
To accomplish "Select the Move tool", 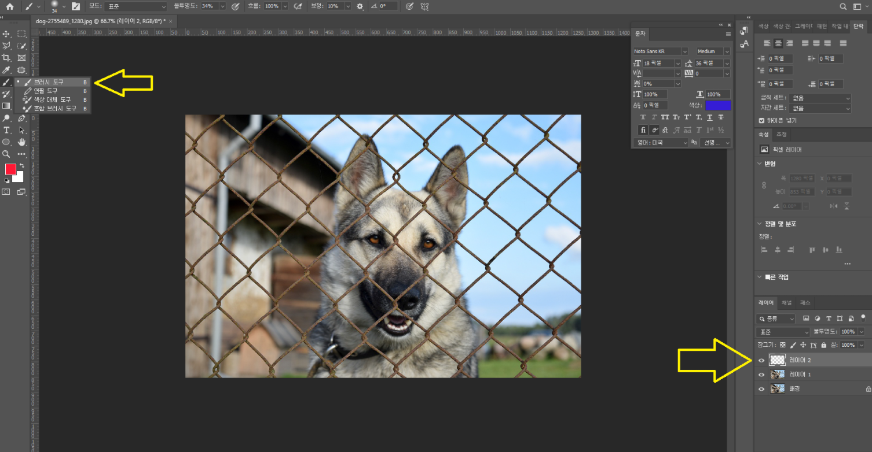I will [x=6, y=34].
